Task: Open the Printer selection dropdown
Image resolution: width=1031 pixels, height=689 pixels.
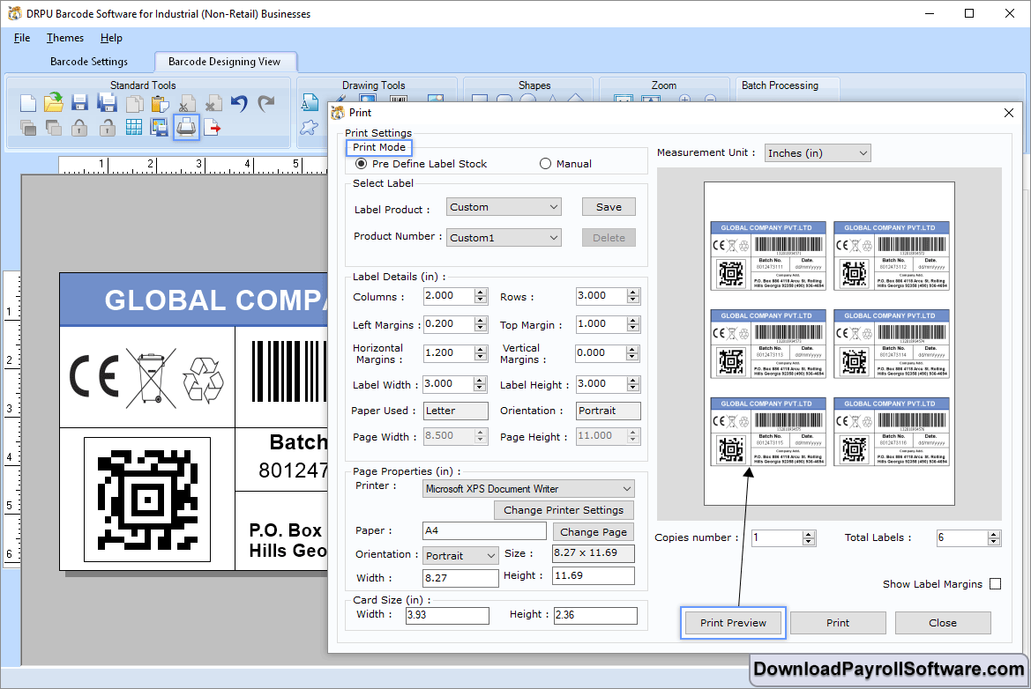Action: coord(528,489)
